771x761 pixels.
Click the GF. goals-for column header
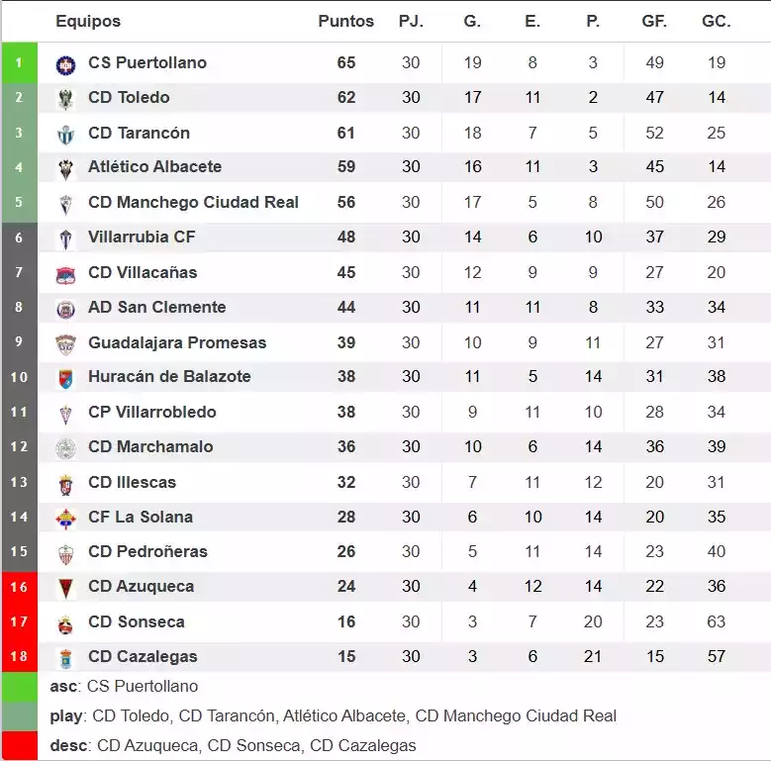point(654,21)
